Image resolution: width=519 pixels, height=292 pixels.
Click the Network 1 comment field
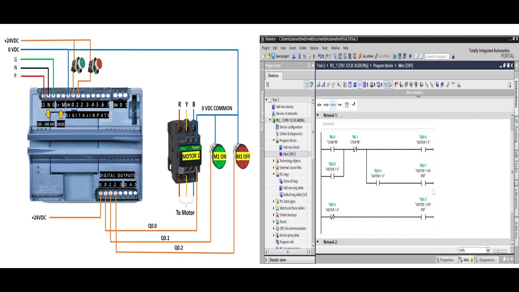377,124
